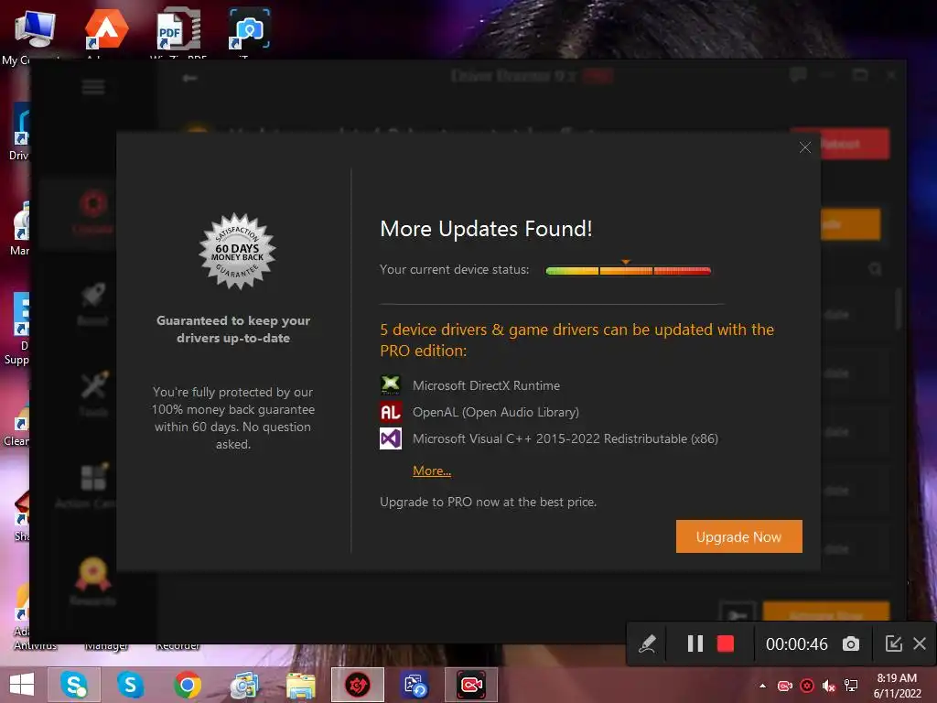Click the muted volume tray icon
937x703 pixels.
click(829, 686)
